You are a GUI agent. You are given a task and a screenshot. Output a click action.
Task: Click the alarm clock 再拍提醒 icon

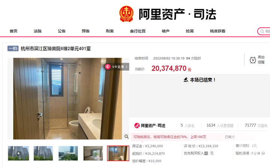click(253, 60)
